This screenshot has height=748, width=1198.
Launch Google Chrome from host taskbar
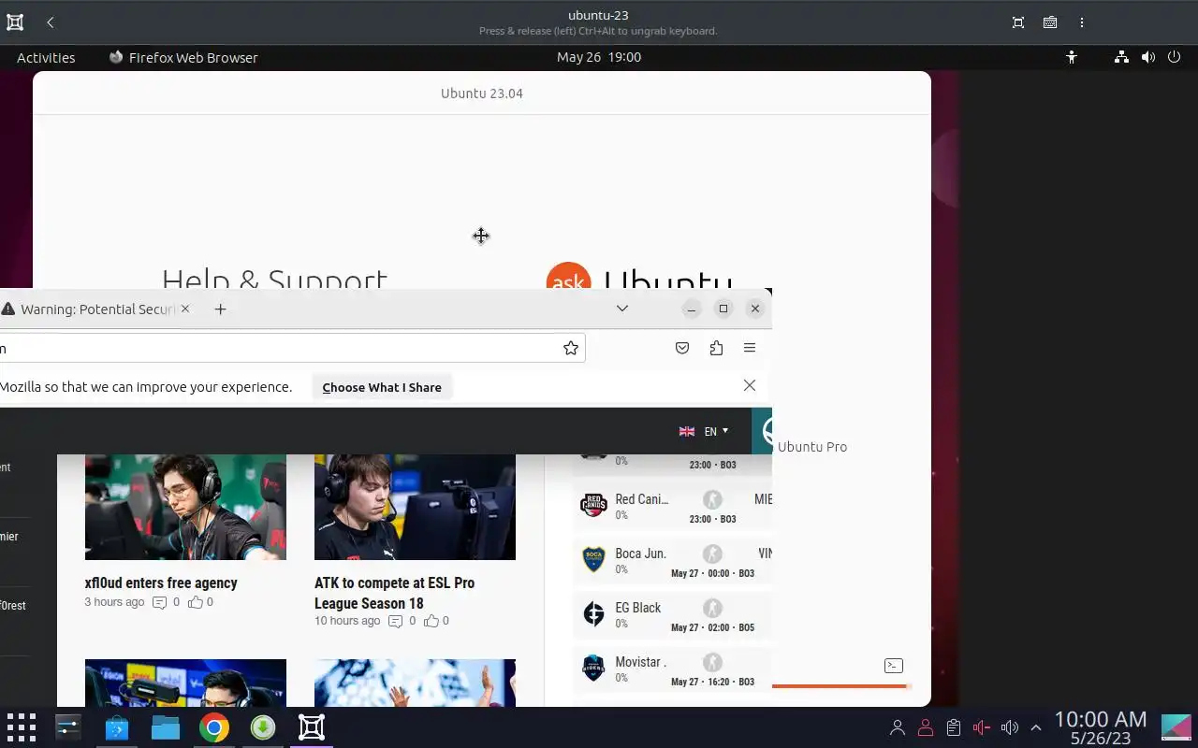coord(214,727)
